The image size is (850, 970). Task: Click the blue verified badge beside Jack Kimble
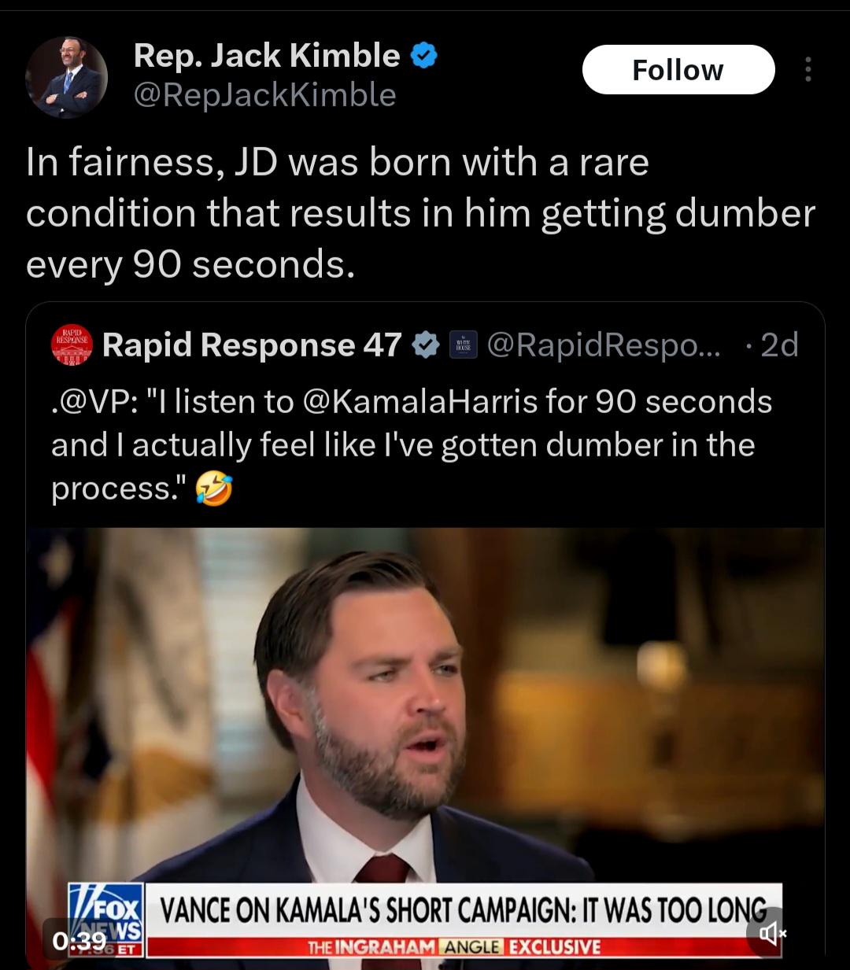tap(424, 56)
